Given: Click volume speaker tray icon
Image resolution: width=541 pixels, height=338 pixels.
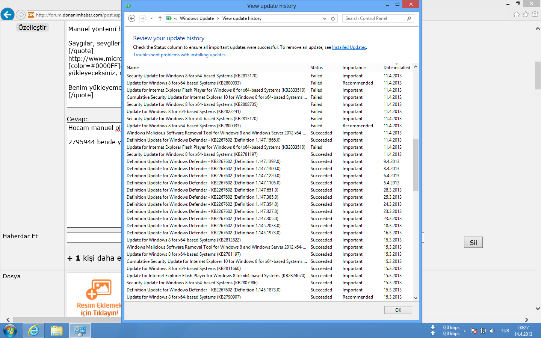Looking at the screenshot, I should 492,331.
